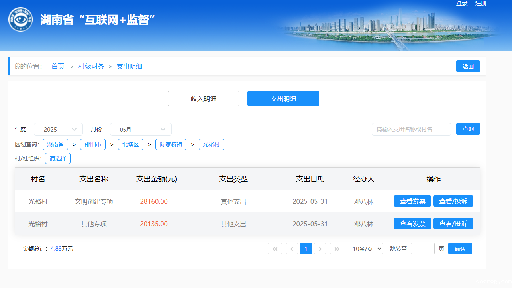Image resolution: width=512 pixels, height=288 pixels.
Task: View invoice for 文明创建专项 expense
Action: (412, 201)
